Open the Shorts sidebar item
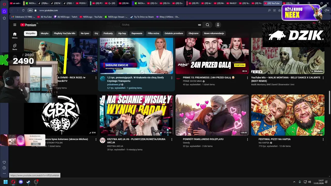 (15, 47)
